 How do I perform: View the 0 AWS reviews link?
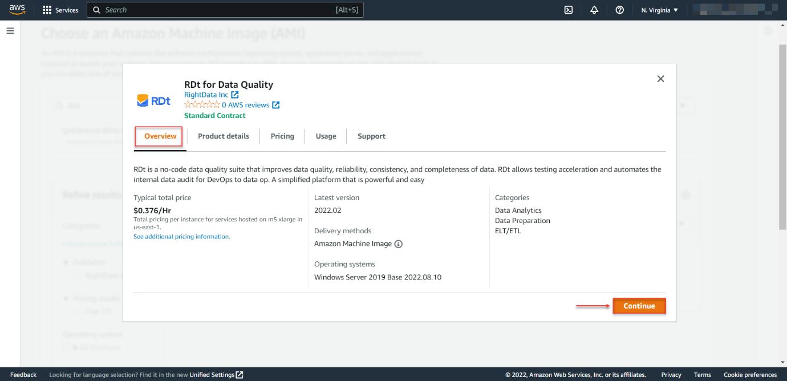click(x=250, y=105)
